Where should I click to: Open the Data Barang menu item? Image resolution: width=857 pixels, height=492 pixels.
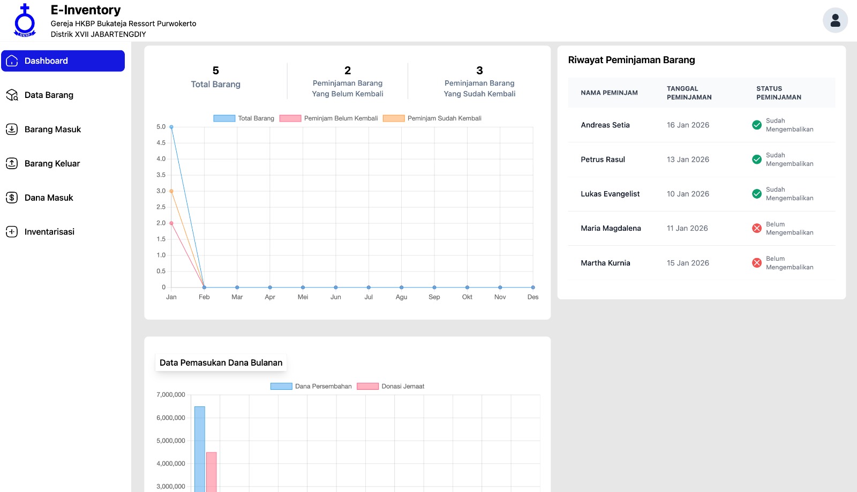pos(49,95)
